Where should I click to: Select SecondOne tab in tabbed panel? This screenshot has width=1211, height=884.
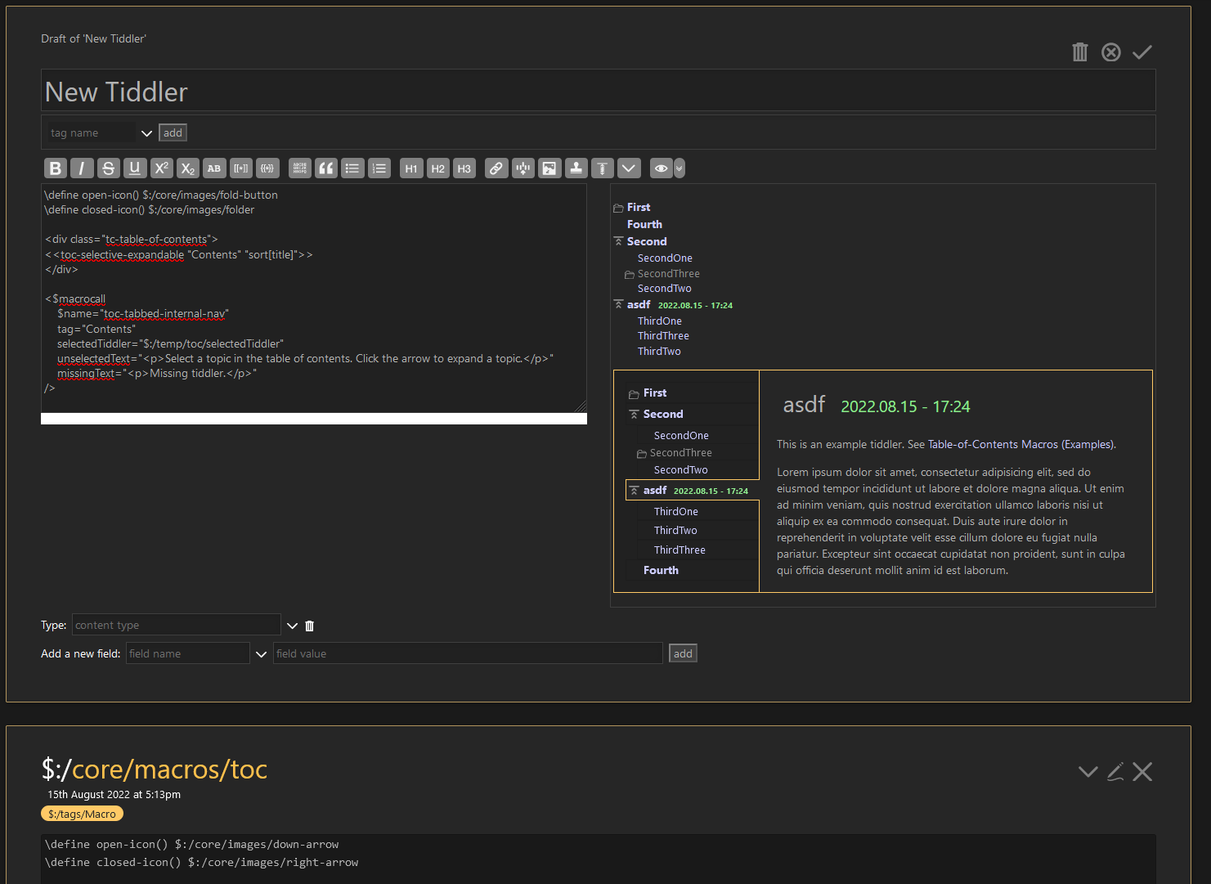click(x=681, y=435)
